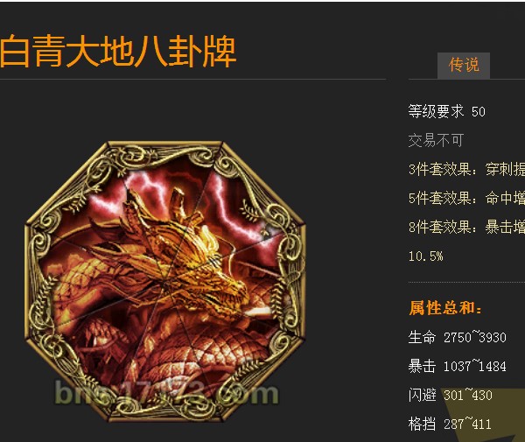Click the 格挡 287~411 stat

(450, 424)
